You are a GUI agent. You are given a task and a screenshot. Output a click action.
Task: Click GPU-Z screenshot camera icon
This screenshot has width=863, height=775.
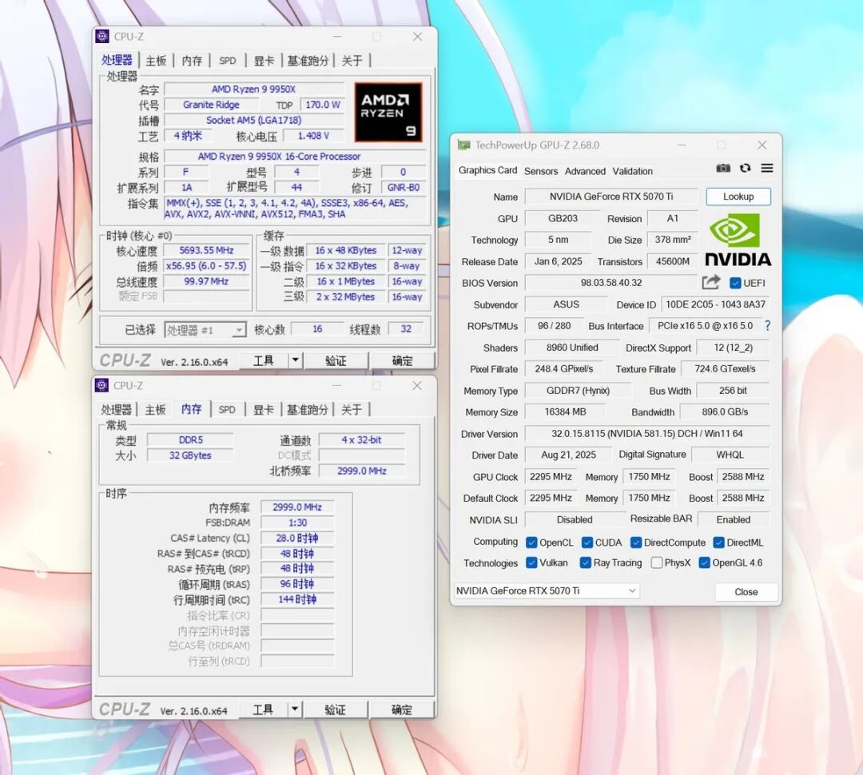point(723,169)
